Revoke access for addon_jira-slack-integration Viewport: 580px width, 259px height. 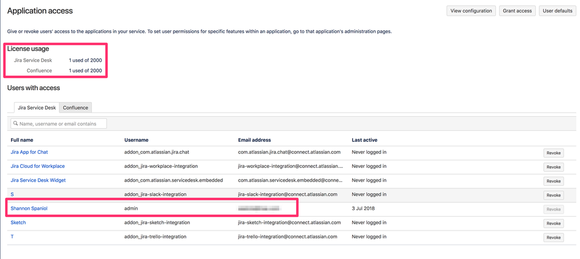coord(553,195)
